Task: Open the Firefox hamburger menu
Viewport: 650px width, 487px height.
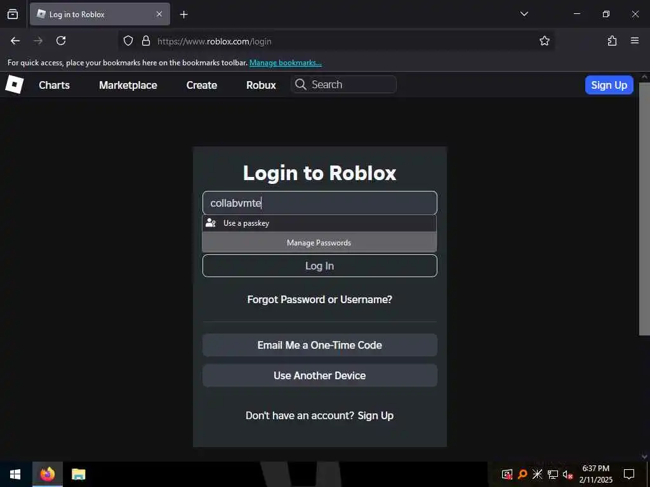Action: tap(634, 41)
